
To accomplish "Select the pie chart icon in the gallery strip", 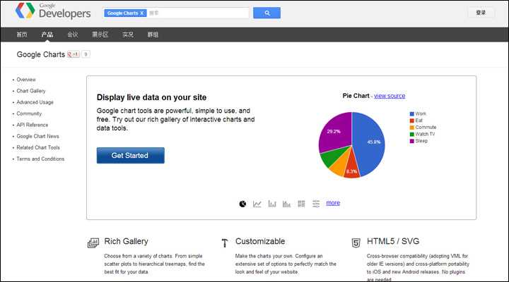I will point(242,204).
